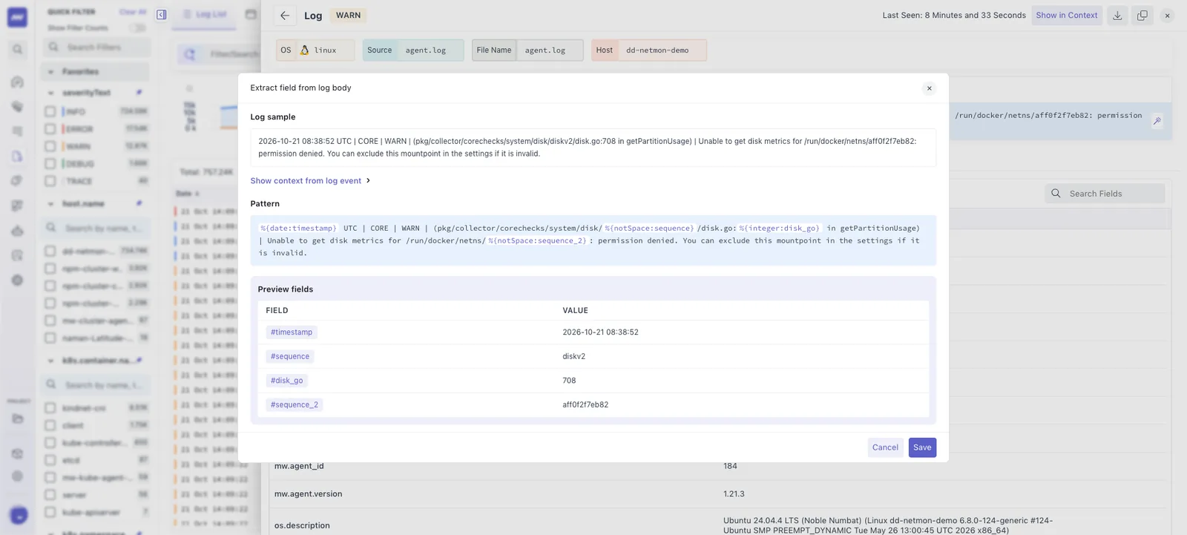Switch to the Log List tab
This screenshot has height=535, width=1187.
click(x=204, y=15)
